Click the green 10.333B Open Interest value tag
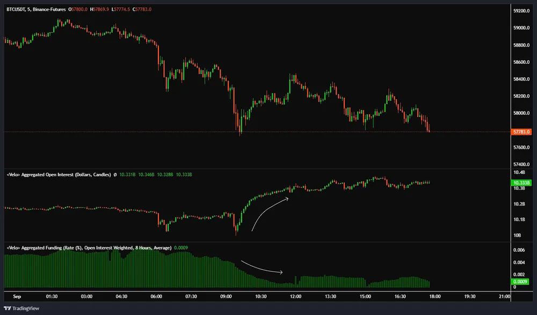The width and height of the screenshot is (537, 315). [x=522, y=183]
